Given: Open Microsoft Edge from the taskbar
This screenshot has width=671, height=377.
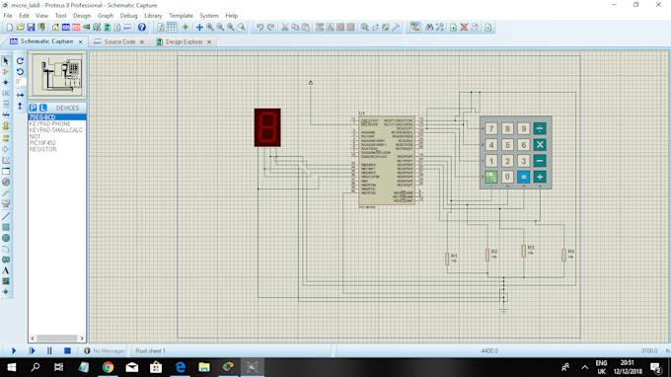Looking at the screenshot, I should (181, 367).
